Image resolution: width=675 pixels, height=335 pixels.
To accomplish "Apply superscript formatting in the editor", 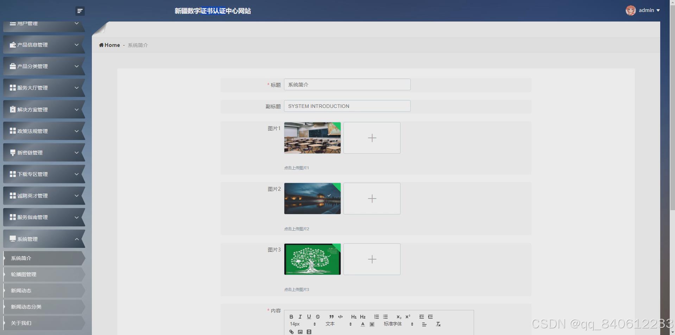I will pos(408,317).
